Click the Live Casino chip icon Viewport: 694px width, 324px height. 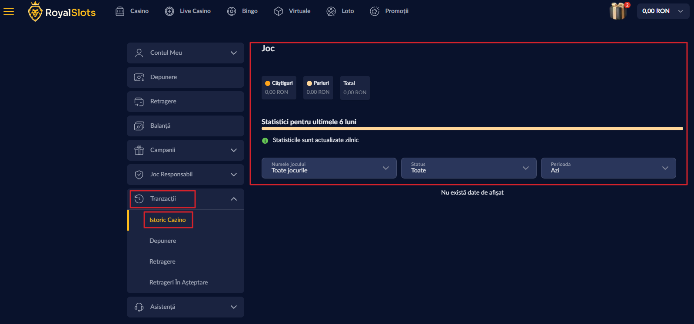(169, 11)
